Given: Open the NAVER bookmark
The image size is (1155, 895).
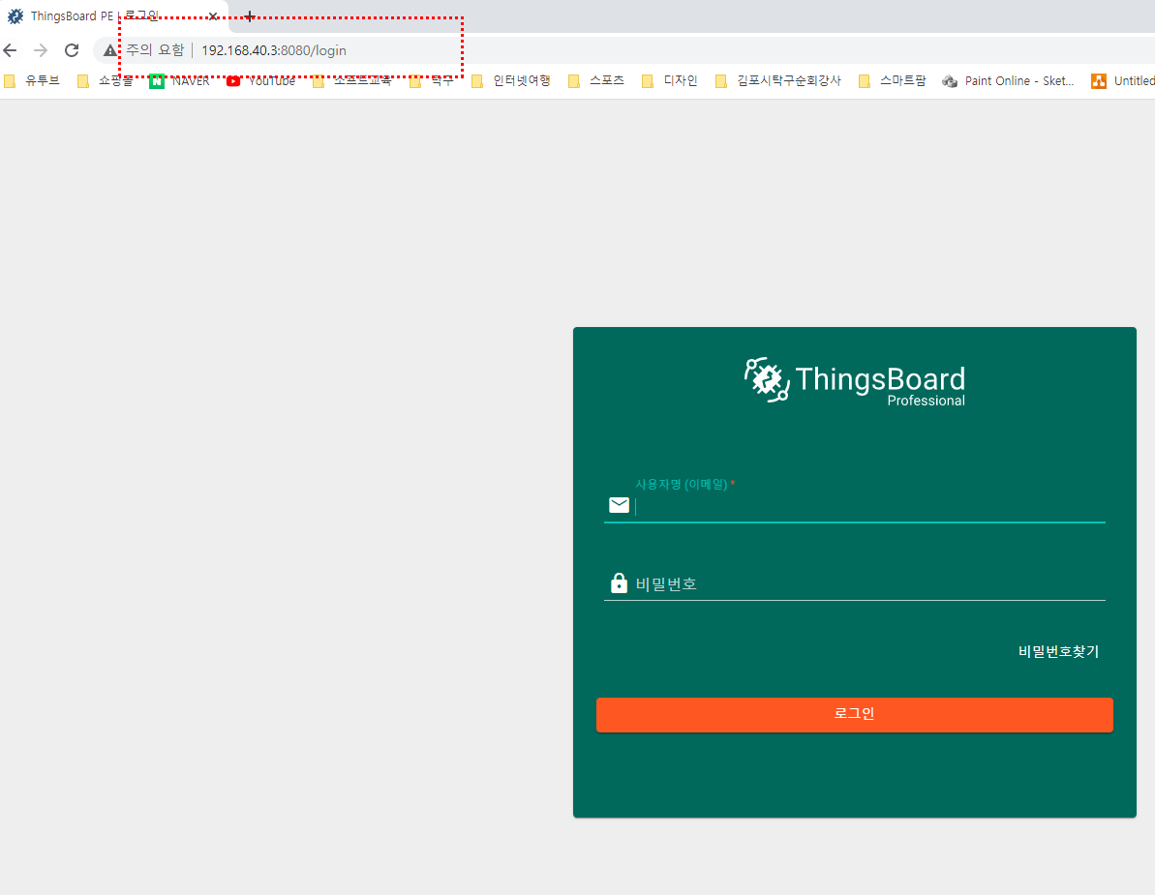Looking at the screenshot, I should [x=180, y=81].
